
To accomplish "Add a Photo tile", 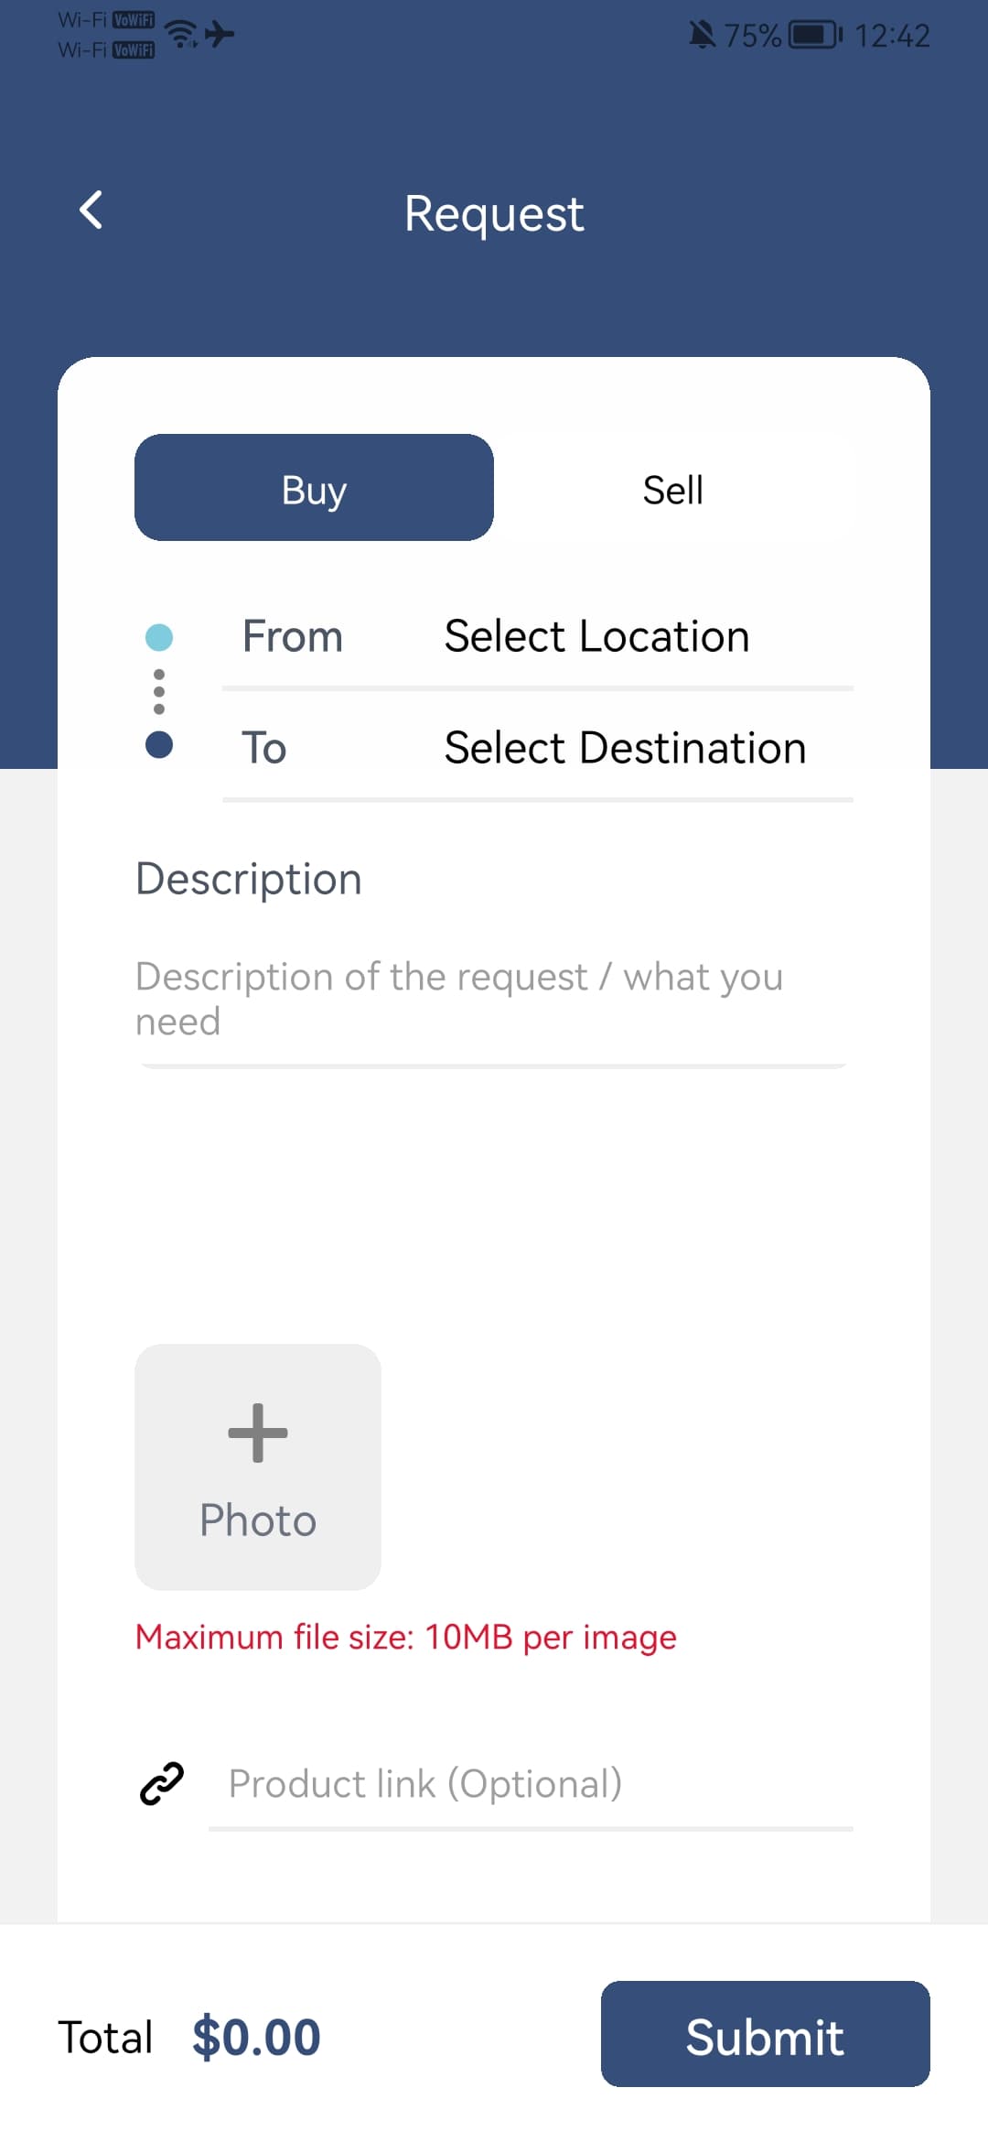I will click(x=258, y=1467).
